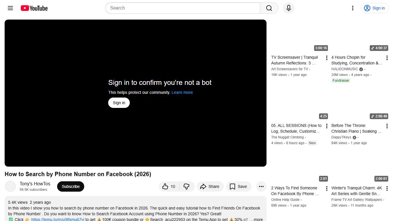Viewport: 394px width, 221px height.
Task: Open the Fundraiser tag on HALIDONMUSIC video
Action: pyautogui.click(x=341, y=81)
